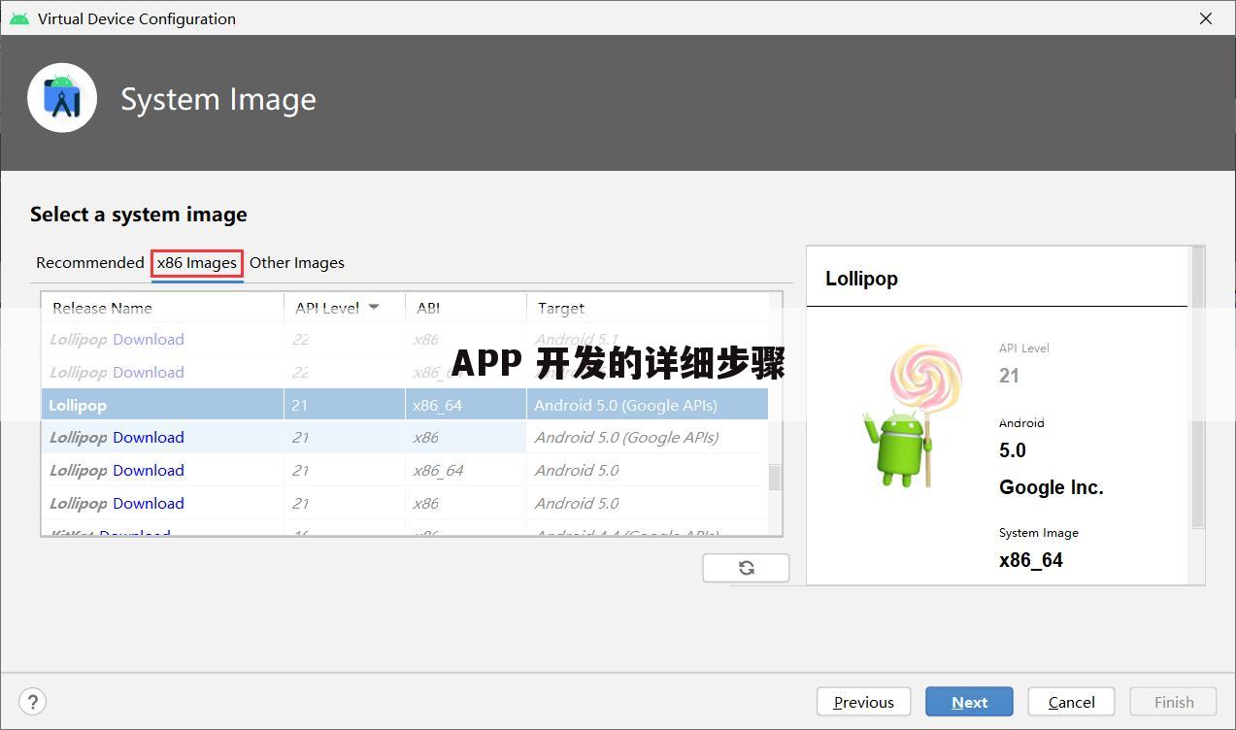
Task: Click the refresh system images button
Action: point(746,568)
